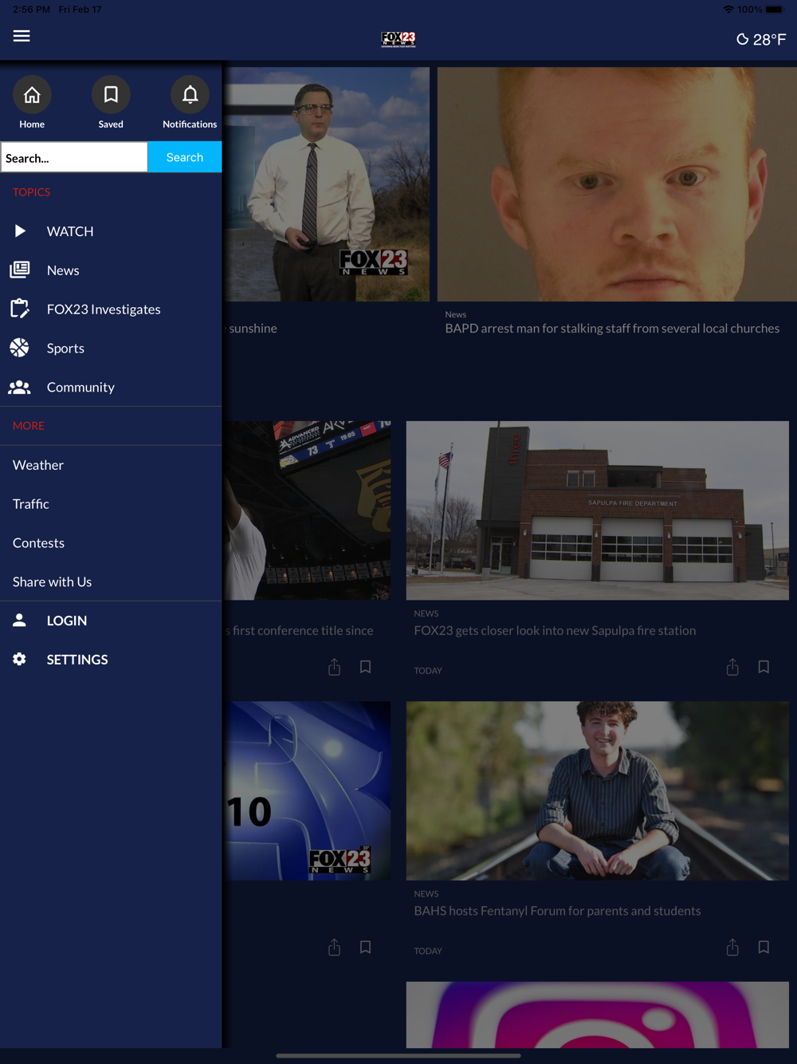Bookmark the Sapulpa fire station story
797x1064 pixels.
(x=764, y=667)
